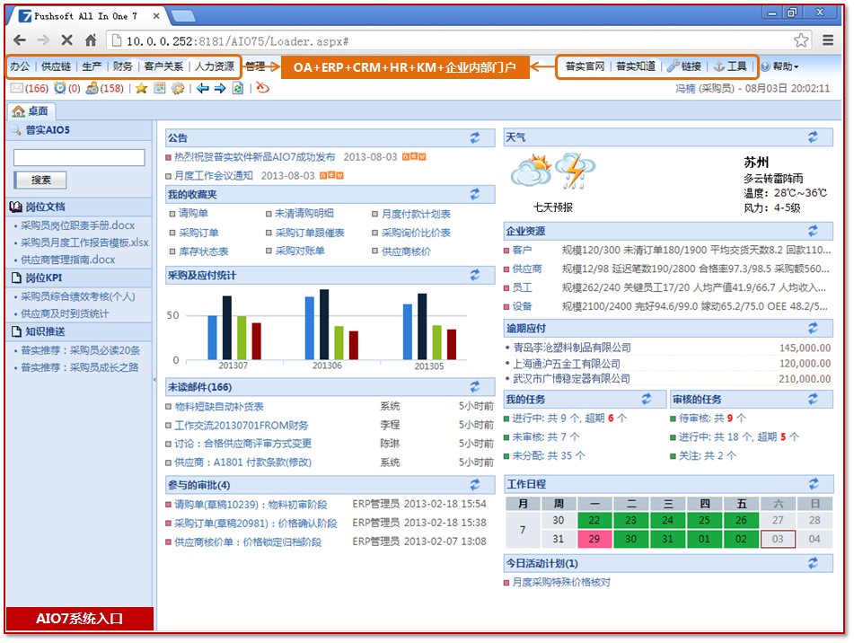The height and width of the screenshot is (643, 854).
Task: Open 采购员综合绩效考核(个人) KPI link
Action: 77,296
